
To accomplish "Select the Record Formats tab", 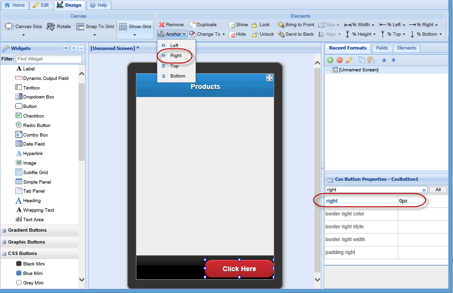I will click(348, 48).
